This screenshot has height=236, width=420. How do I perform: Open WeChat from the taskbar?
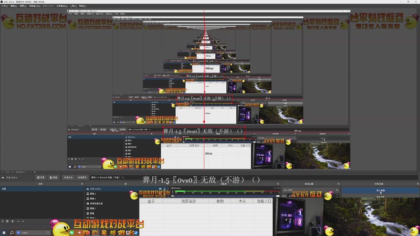pos(71,233)
